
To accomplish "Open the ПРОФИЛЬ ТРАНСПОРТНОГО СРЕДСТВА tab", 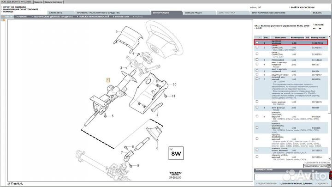I will click(97, 12).
